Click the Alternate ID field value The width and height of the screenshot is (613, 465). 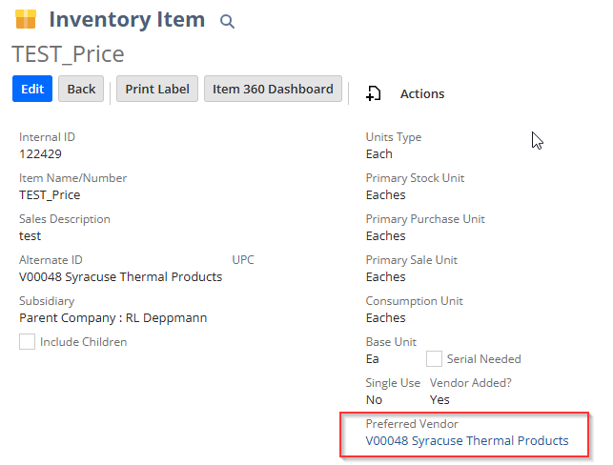120,277
